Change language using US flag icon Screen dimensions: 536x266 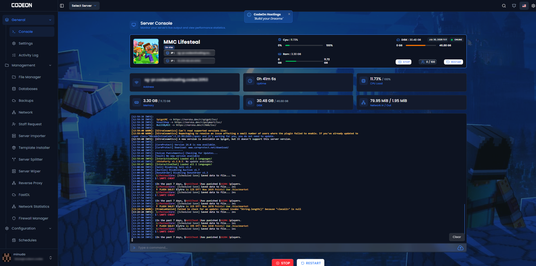524,6
